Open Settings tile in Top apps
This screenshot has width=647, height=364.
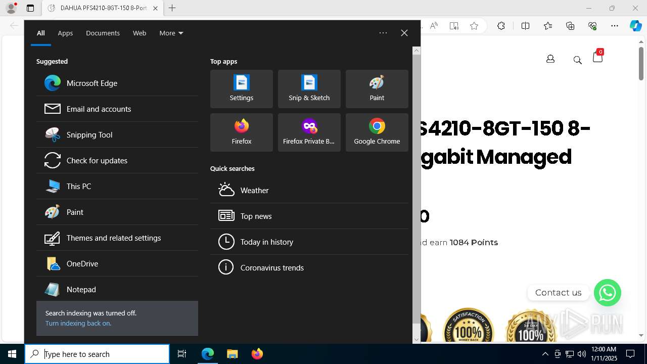pyautogui.click(x=242, y=89)
